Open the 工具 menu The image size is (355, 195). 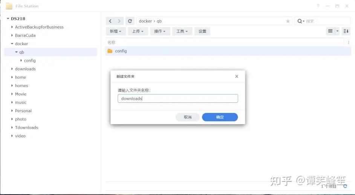point(182,31)
